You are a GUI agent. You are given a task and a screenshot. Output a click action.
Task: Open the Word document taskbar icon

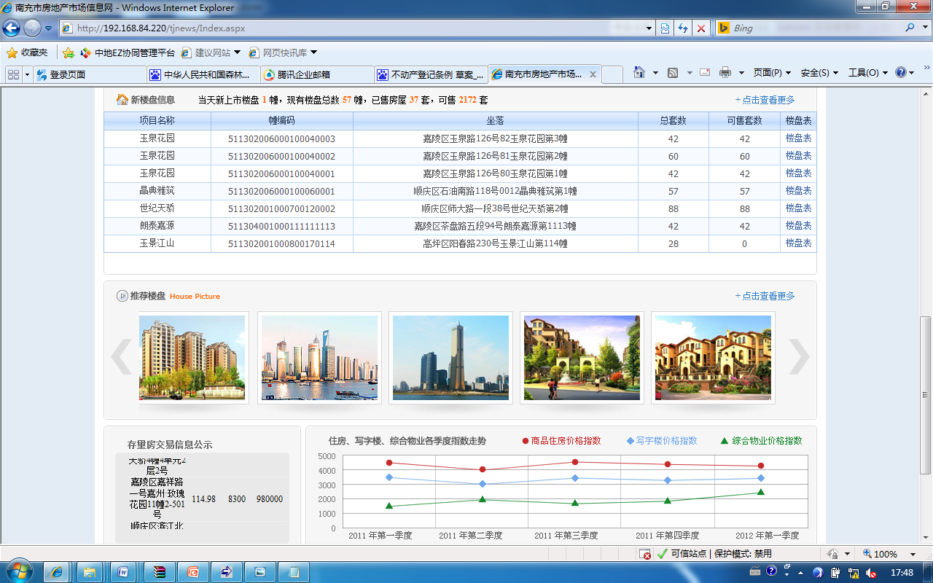[x=124, y=571]
